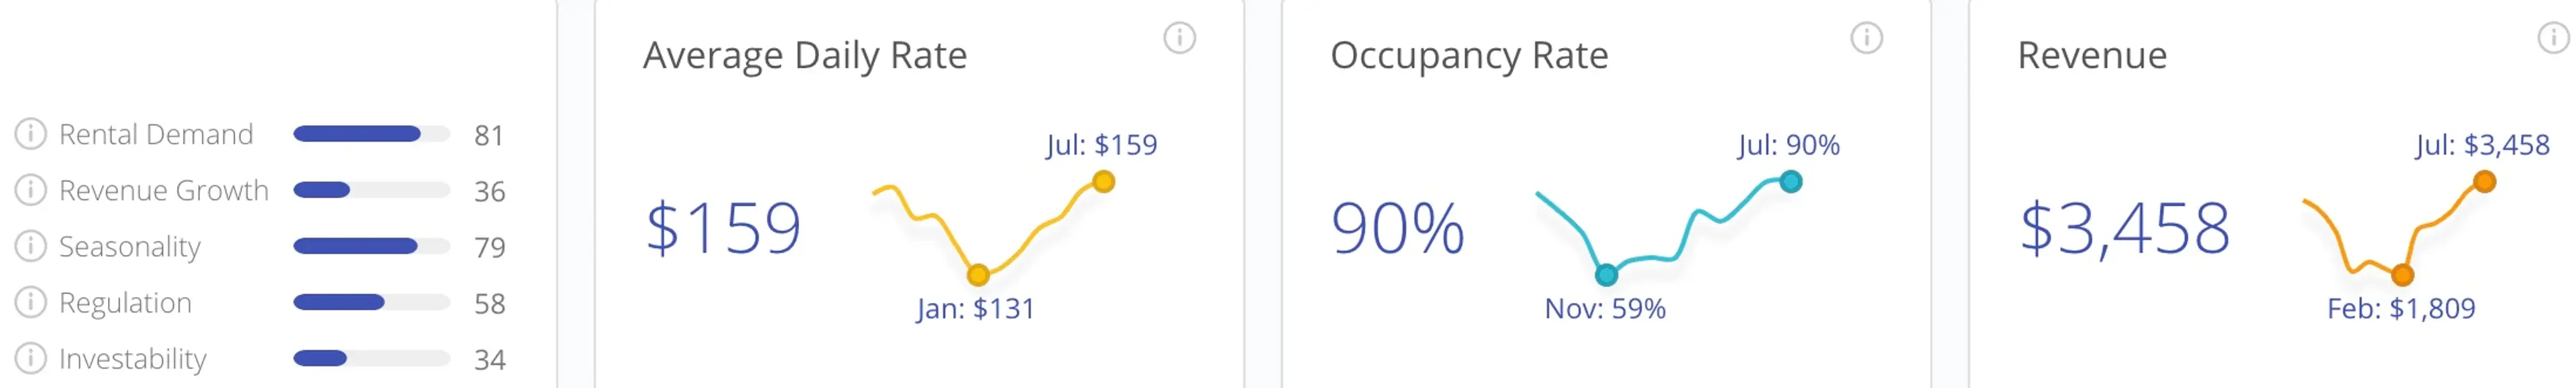Viewport: 2576px width, 388px height.
Task: Open info icon next to Seasonality
Action: click(x=31, y=246)
